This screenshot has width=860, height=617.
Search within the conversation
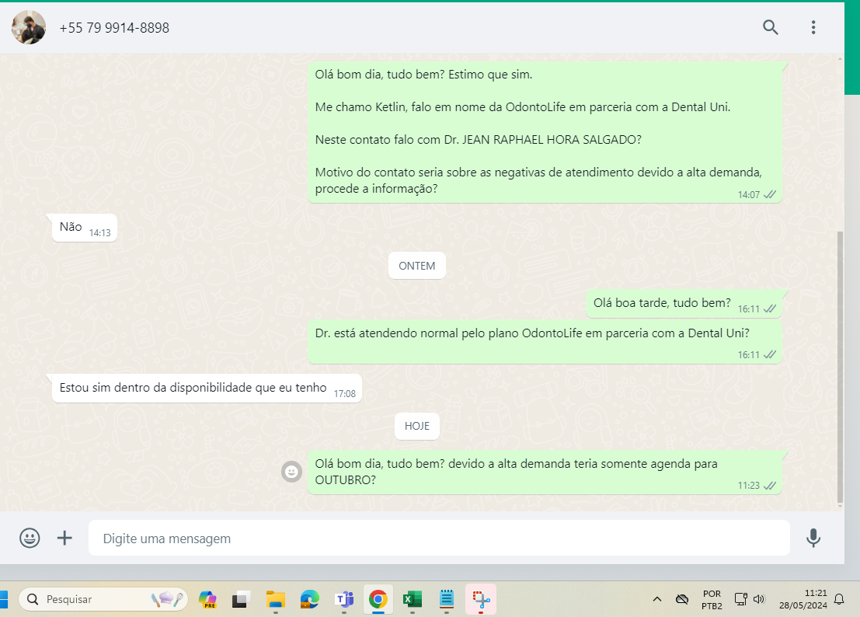(x=771, y=27)
